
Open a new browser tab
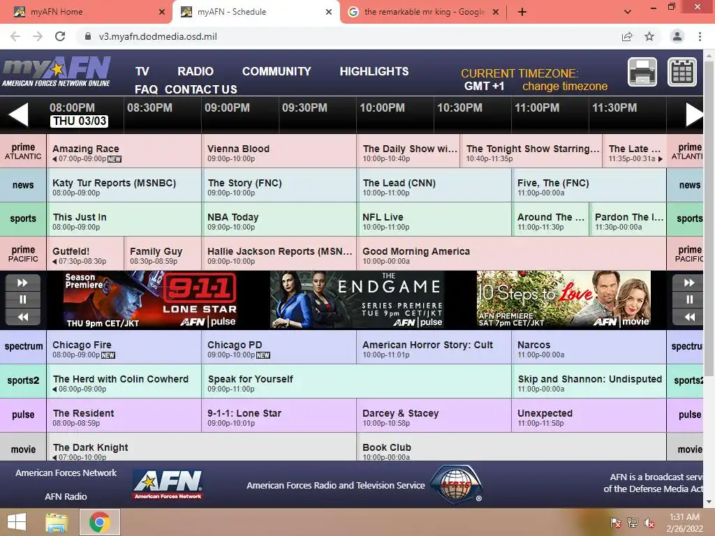coord(522,12)
